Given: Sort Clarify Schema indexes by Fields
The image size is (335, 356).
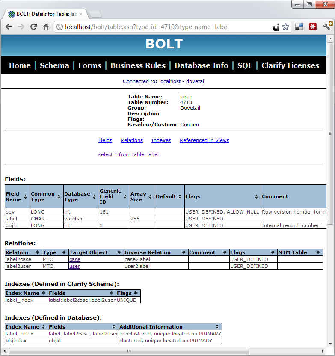Looking at the screenshot, I should 111,293.
